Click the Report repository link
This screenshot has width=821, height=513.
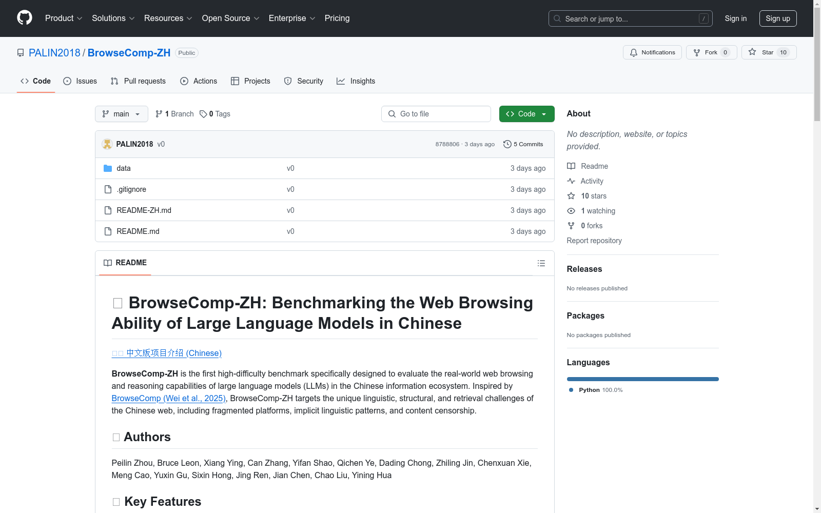click(594, 241)
